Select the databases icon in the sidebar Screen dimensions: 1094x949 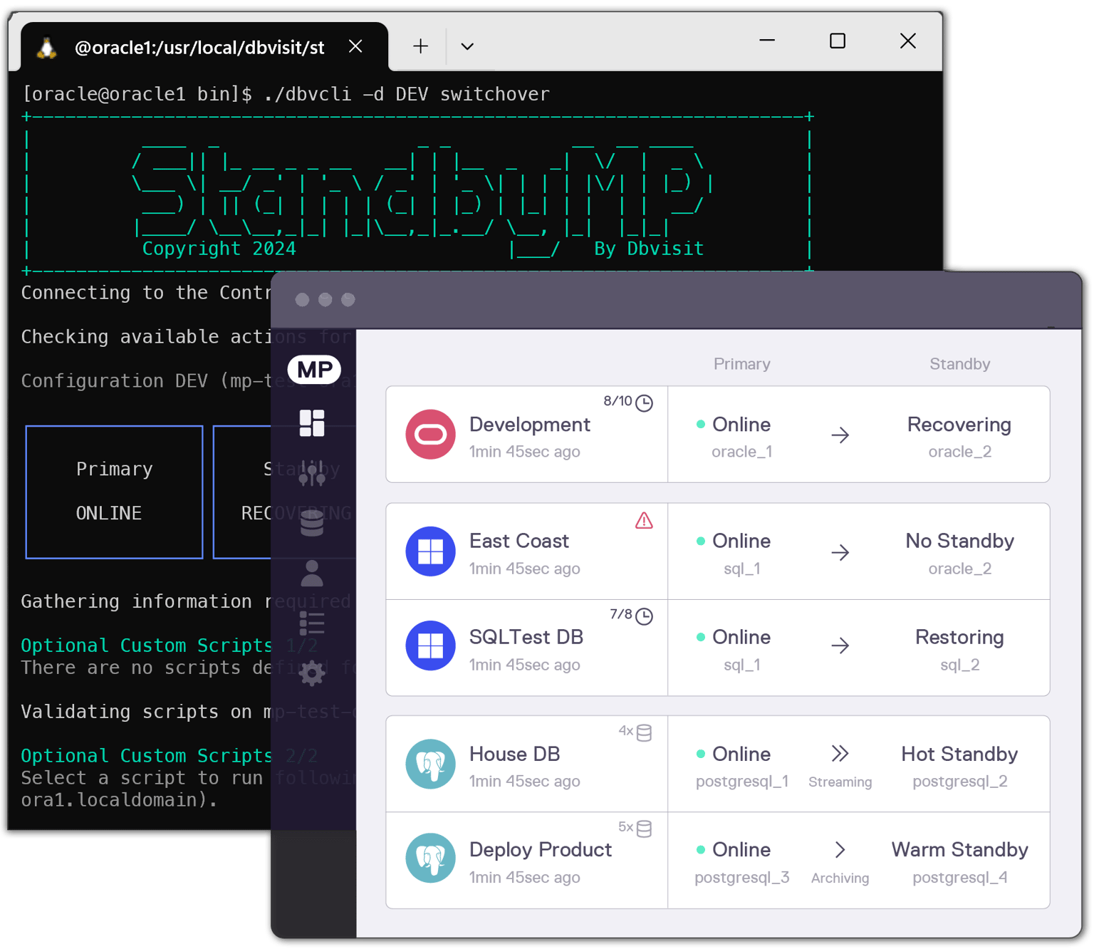click(312, 524)
